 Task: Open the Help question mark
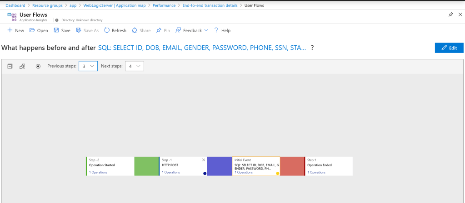pos(216,30)
